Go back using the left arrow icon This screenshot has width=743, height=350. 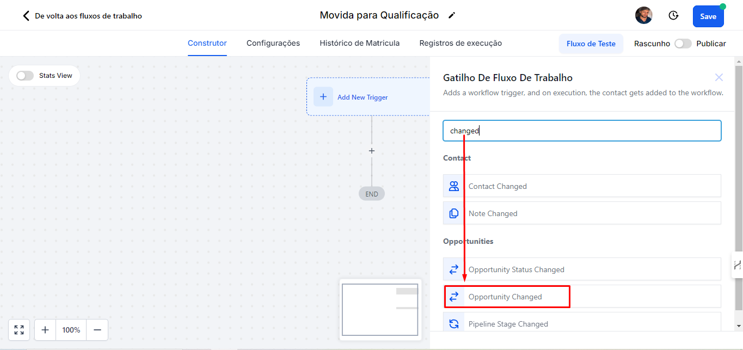26,16
